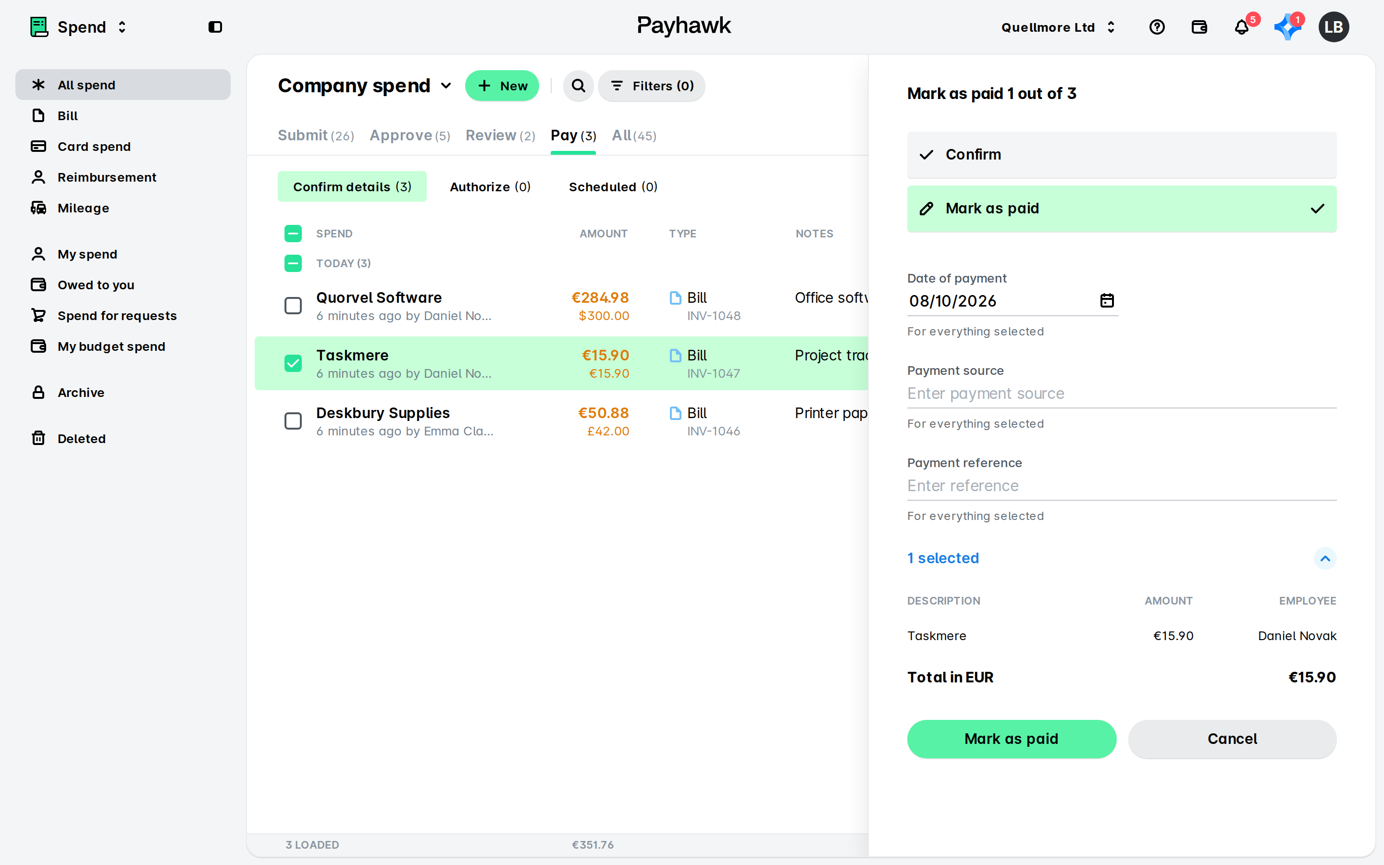Go to Mileage in sidebar
This screenshot has height=865, width=1384.
click(123, 208)
